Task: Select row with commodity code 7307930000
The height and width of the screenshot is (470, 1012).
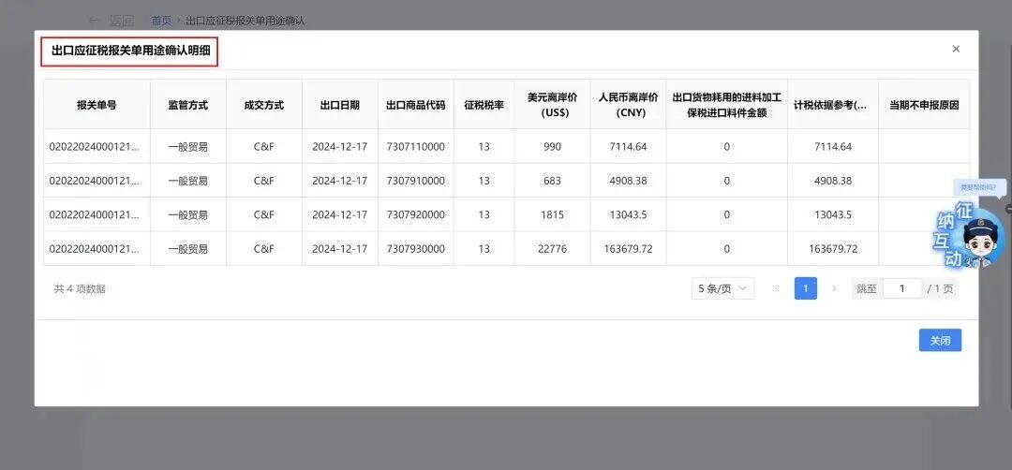Action: point(415,249)
